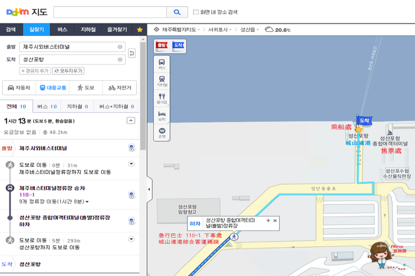Click into the main search box
Viewport: 415px width, 276px height.
pyautogui.click(x=110, y=12)
